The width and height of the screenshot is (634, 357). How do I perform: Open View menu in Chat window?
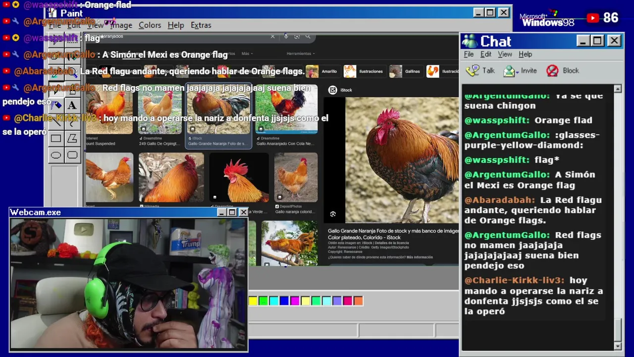(505, 54)
